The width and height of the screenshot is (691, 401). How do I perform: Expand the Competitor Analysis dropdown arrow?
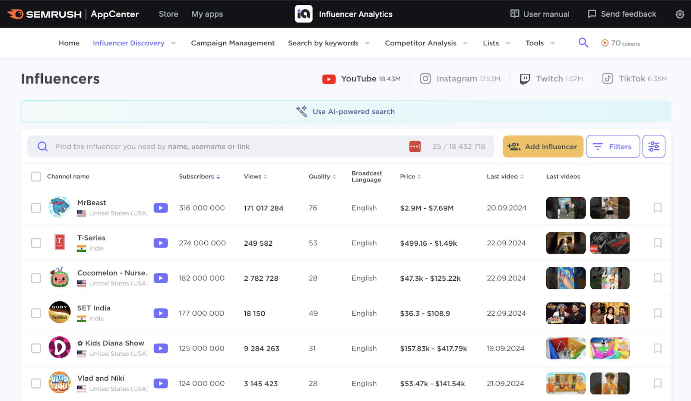[466, 43]
